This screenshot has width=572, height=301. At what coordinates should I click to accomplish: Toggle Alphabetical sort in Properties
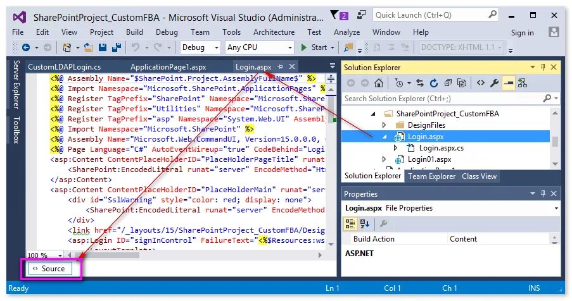click(365, 224)
